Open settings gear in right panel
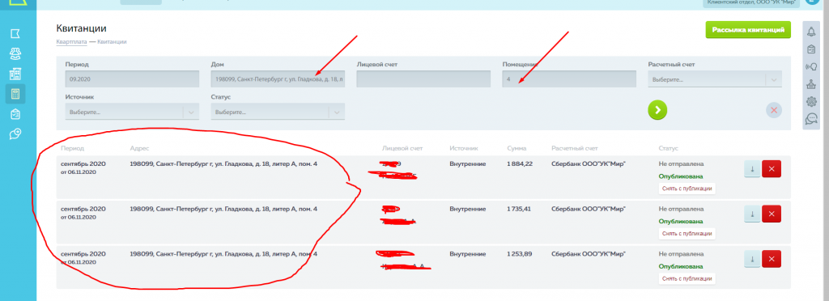This screenshot has width=829, height=301. pos(811,101)
